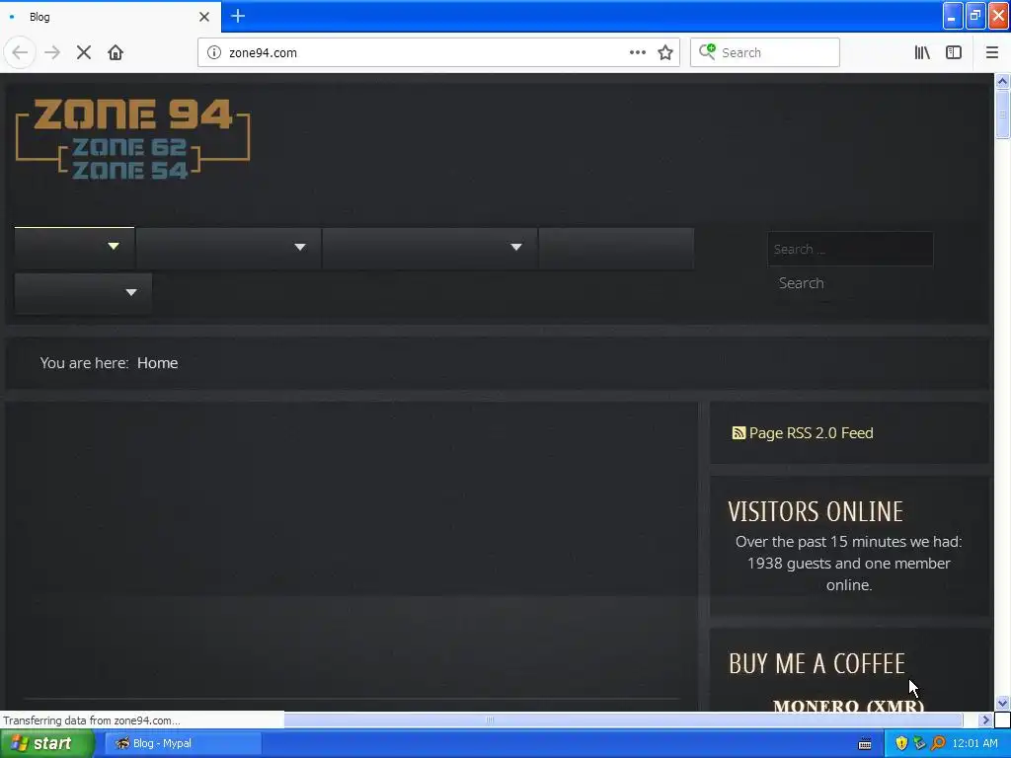Restore down the browser window
Viewport: 1011px width, 758px height.
click(x=975, y=16)
